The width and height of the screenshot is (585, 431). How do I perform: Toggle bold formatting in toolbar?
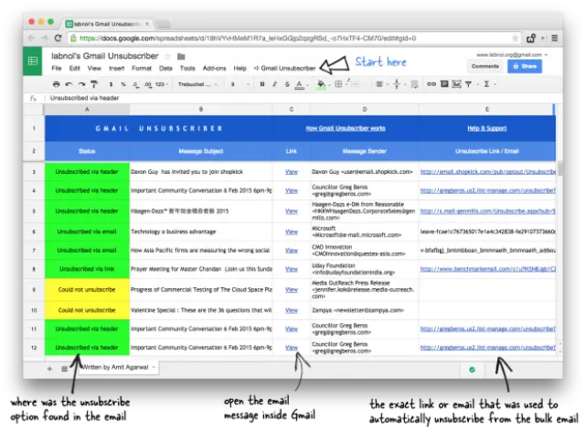tap(261, 83)
